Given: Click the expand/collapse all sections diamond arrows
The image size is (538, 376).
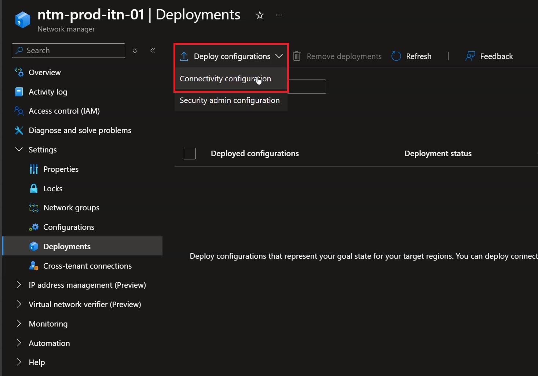Looking at the screenshot, I should pyautogui.click(x=135, y=51).
